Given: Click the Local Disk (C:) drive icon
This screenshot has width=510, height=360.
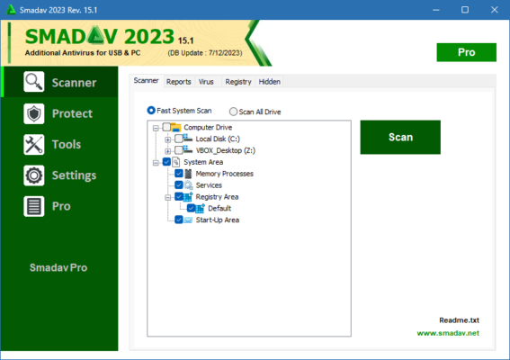Looking at the screenshot, I should [x=188, y=139].
